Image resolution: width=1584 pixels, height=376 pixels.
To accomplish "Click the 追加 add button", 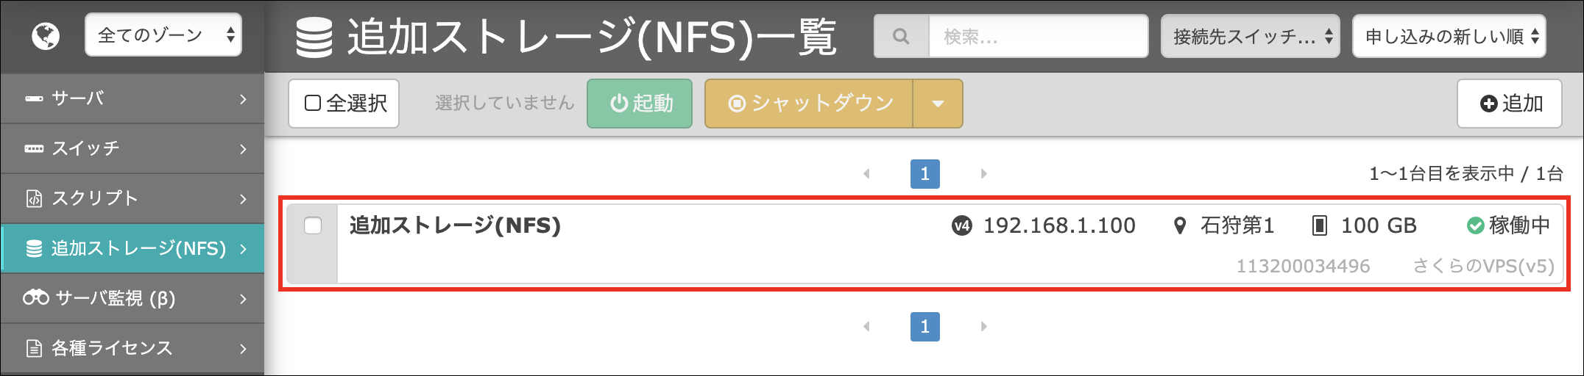I will [1510, 104].
